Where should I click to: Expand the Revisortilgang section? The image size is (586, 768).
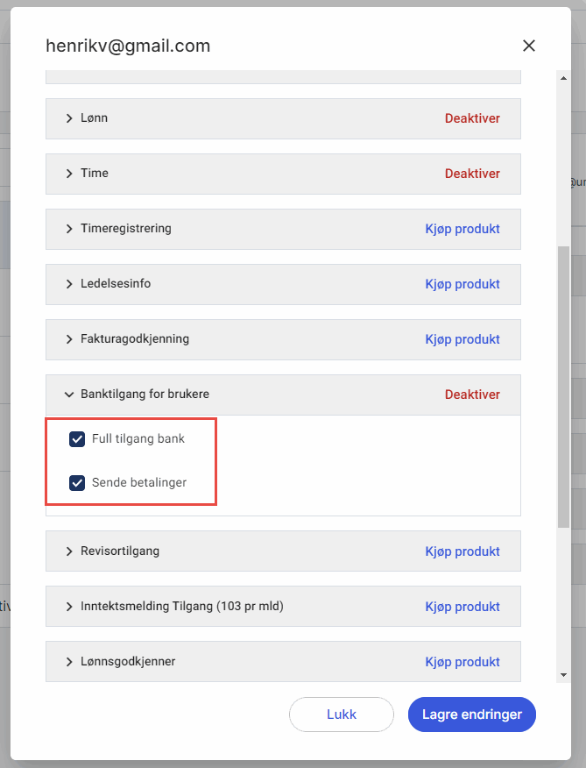tap(69, 551)
